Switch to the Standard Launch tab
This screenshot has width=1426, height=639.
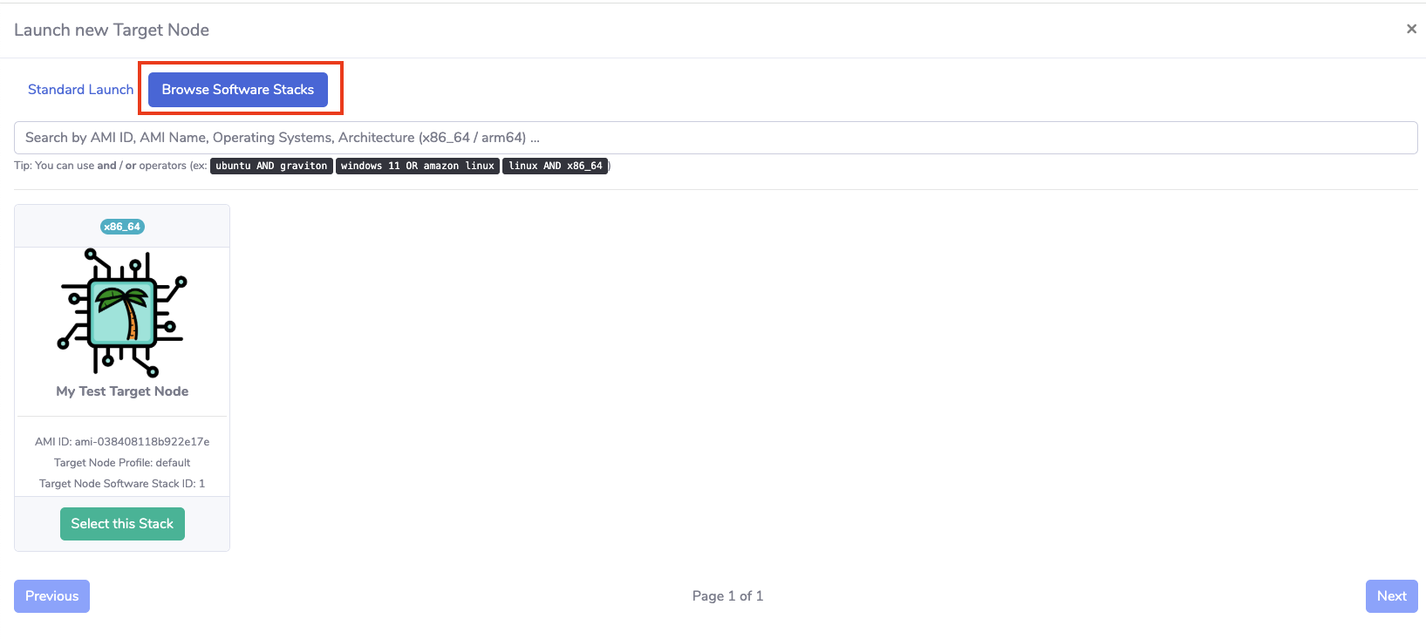80,90
